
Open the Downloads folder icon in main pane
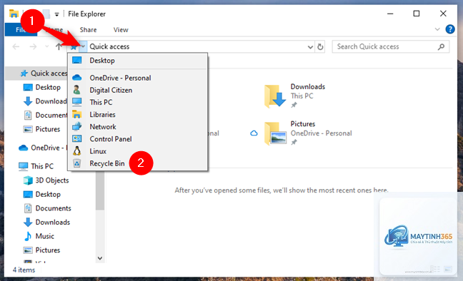pyautogui.click(x=274, y=96)
